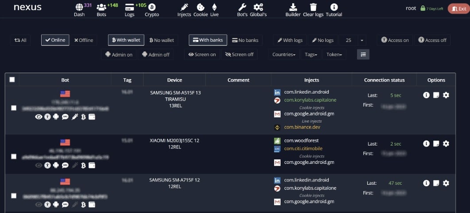Image resolution: width=470 pixels, height=213 pixels.
Task: Click com.citi.citimobile inject entry
Action: [x=303, y=148]
